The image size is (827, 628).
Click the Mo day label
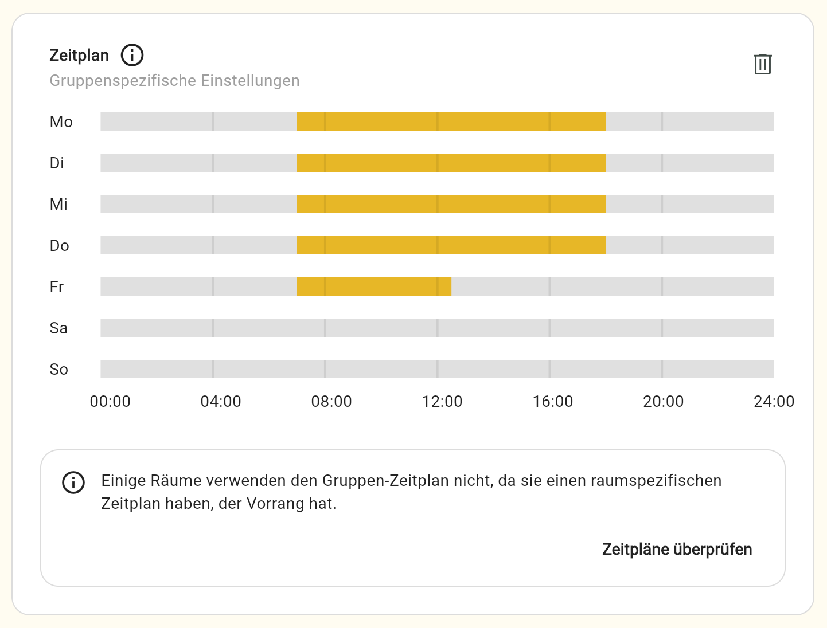(x=61, y=122)
